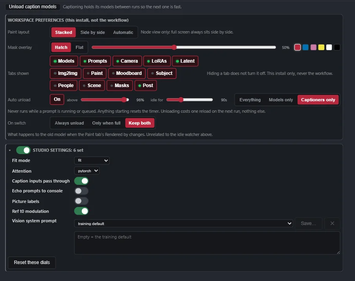Screen dimensions: 355x281
Task: Toggle the Studio Settings master switch
Action: tap(23, 150)
